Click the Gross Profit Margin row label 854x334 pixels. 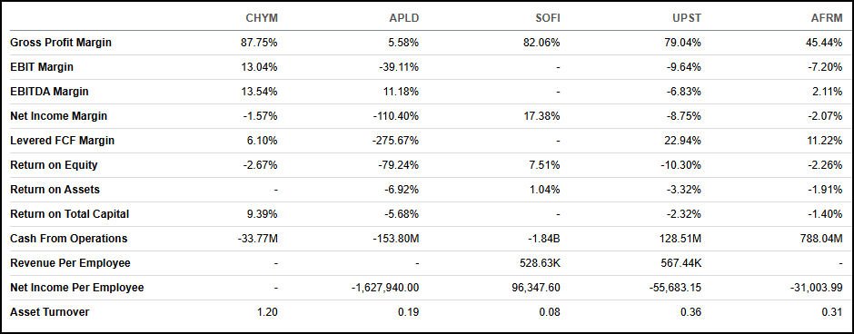point(61,43)
